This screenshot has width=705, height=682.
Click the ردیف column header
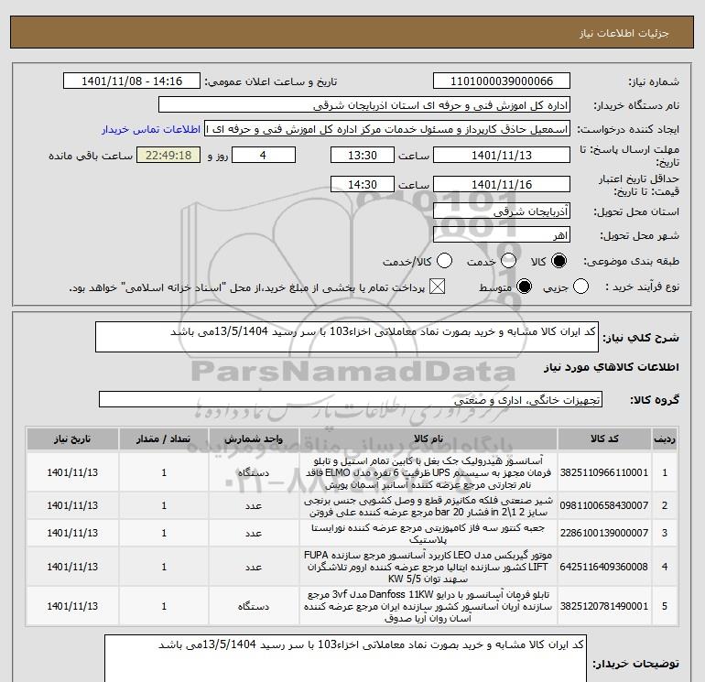coord(665,438)
